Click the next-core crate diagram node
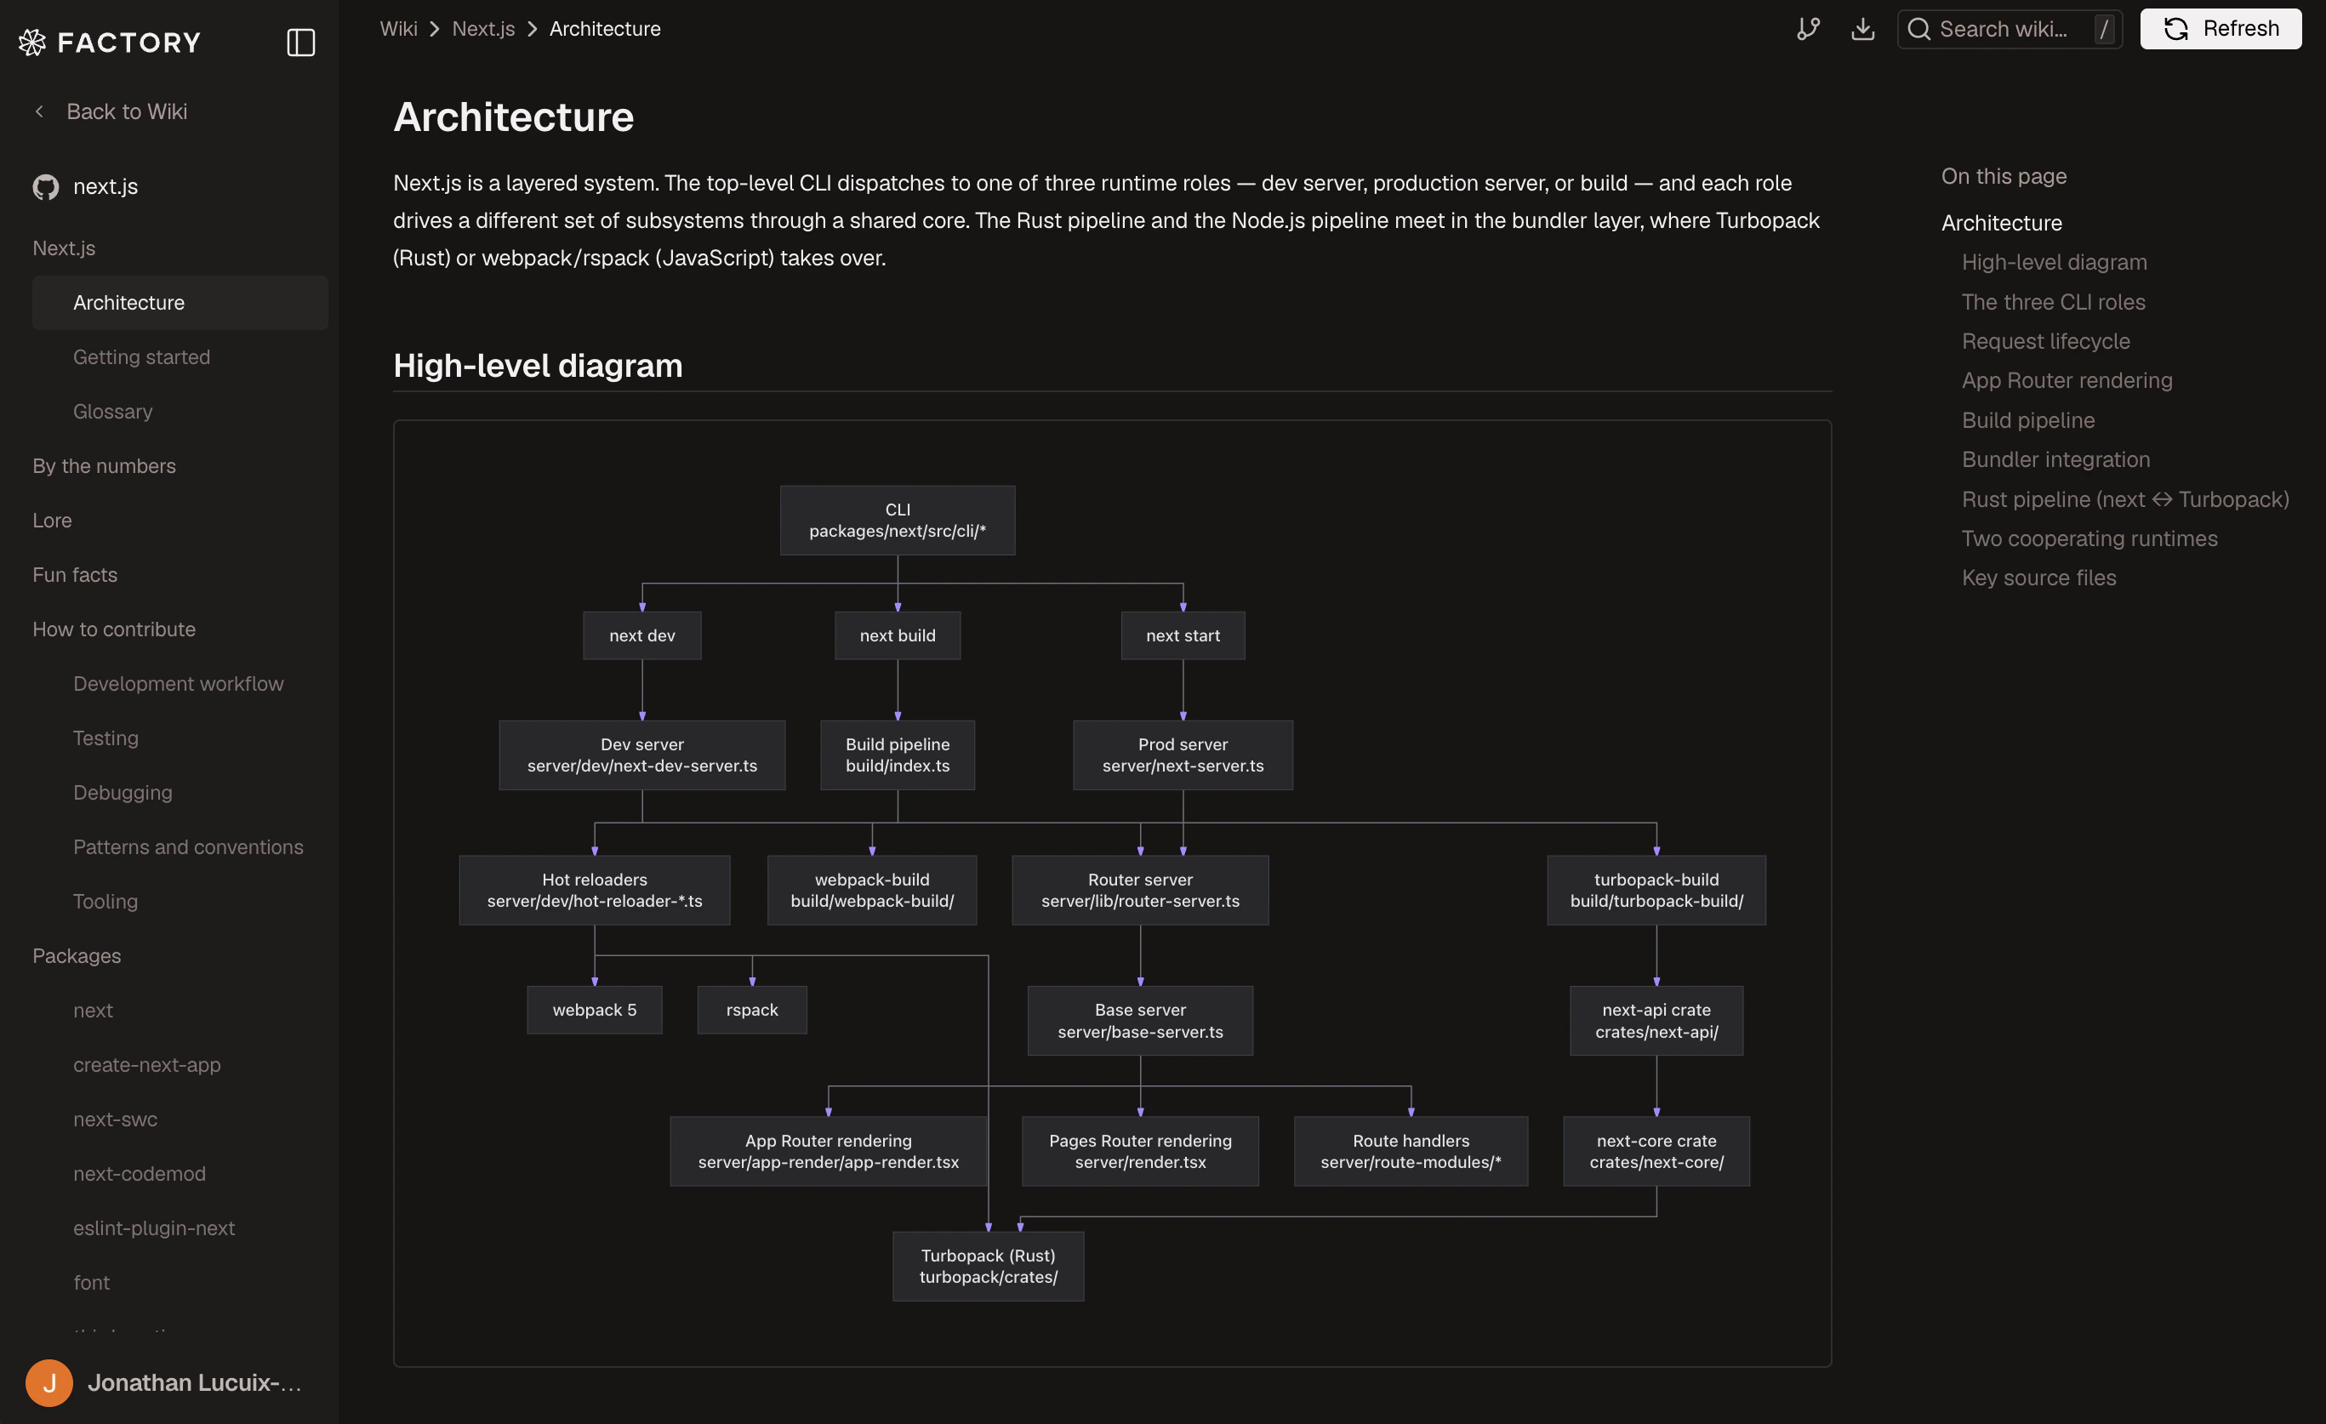Screen dimensions: 2326x1424 pos(1656,1150)
